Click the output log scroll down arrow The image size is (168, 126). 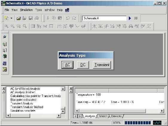pos(63,111)
